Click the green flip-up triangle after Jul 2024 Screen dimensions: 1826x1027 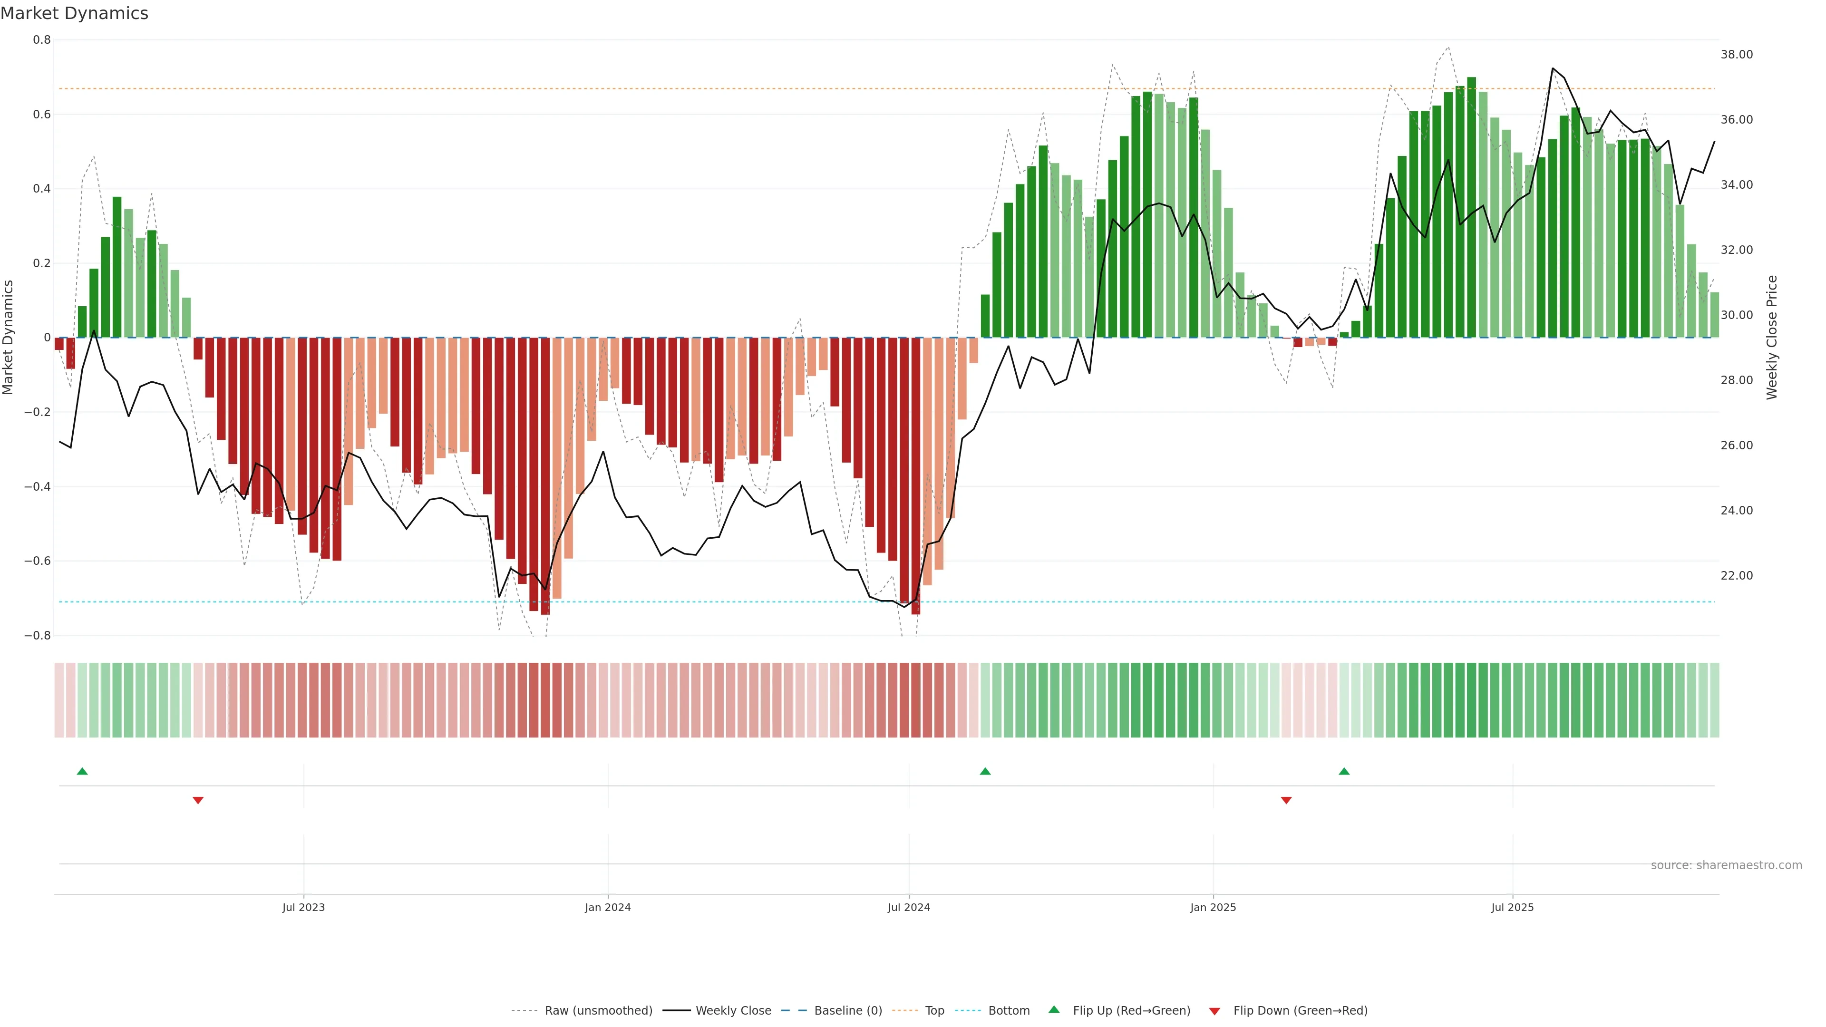click(985, 771)
